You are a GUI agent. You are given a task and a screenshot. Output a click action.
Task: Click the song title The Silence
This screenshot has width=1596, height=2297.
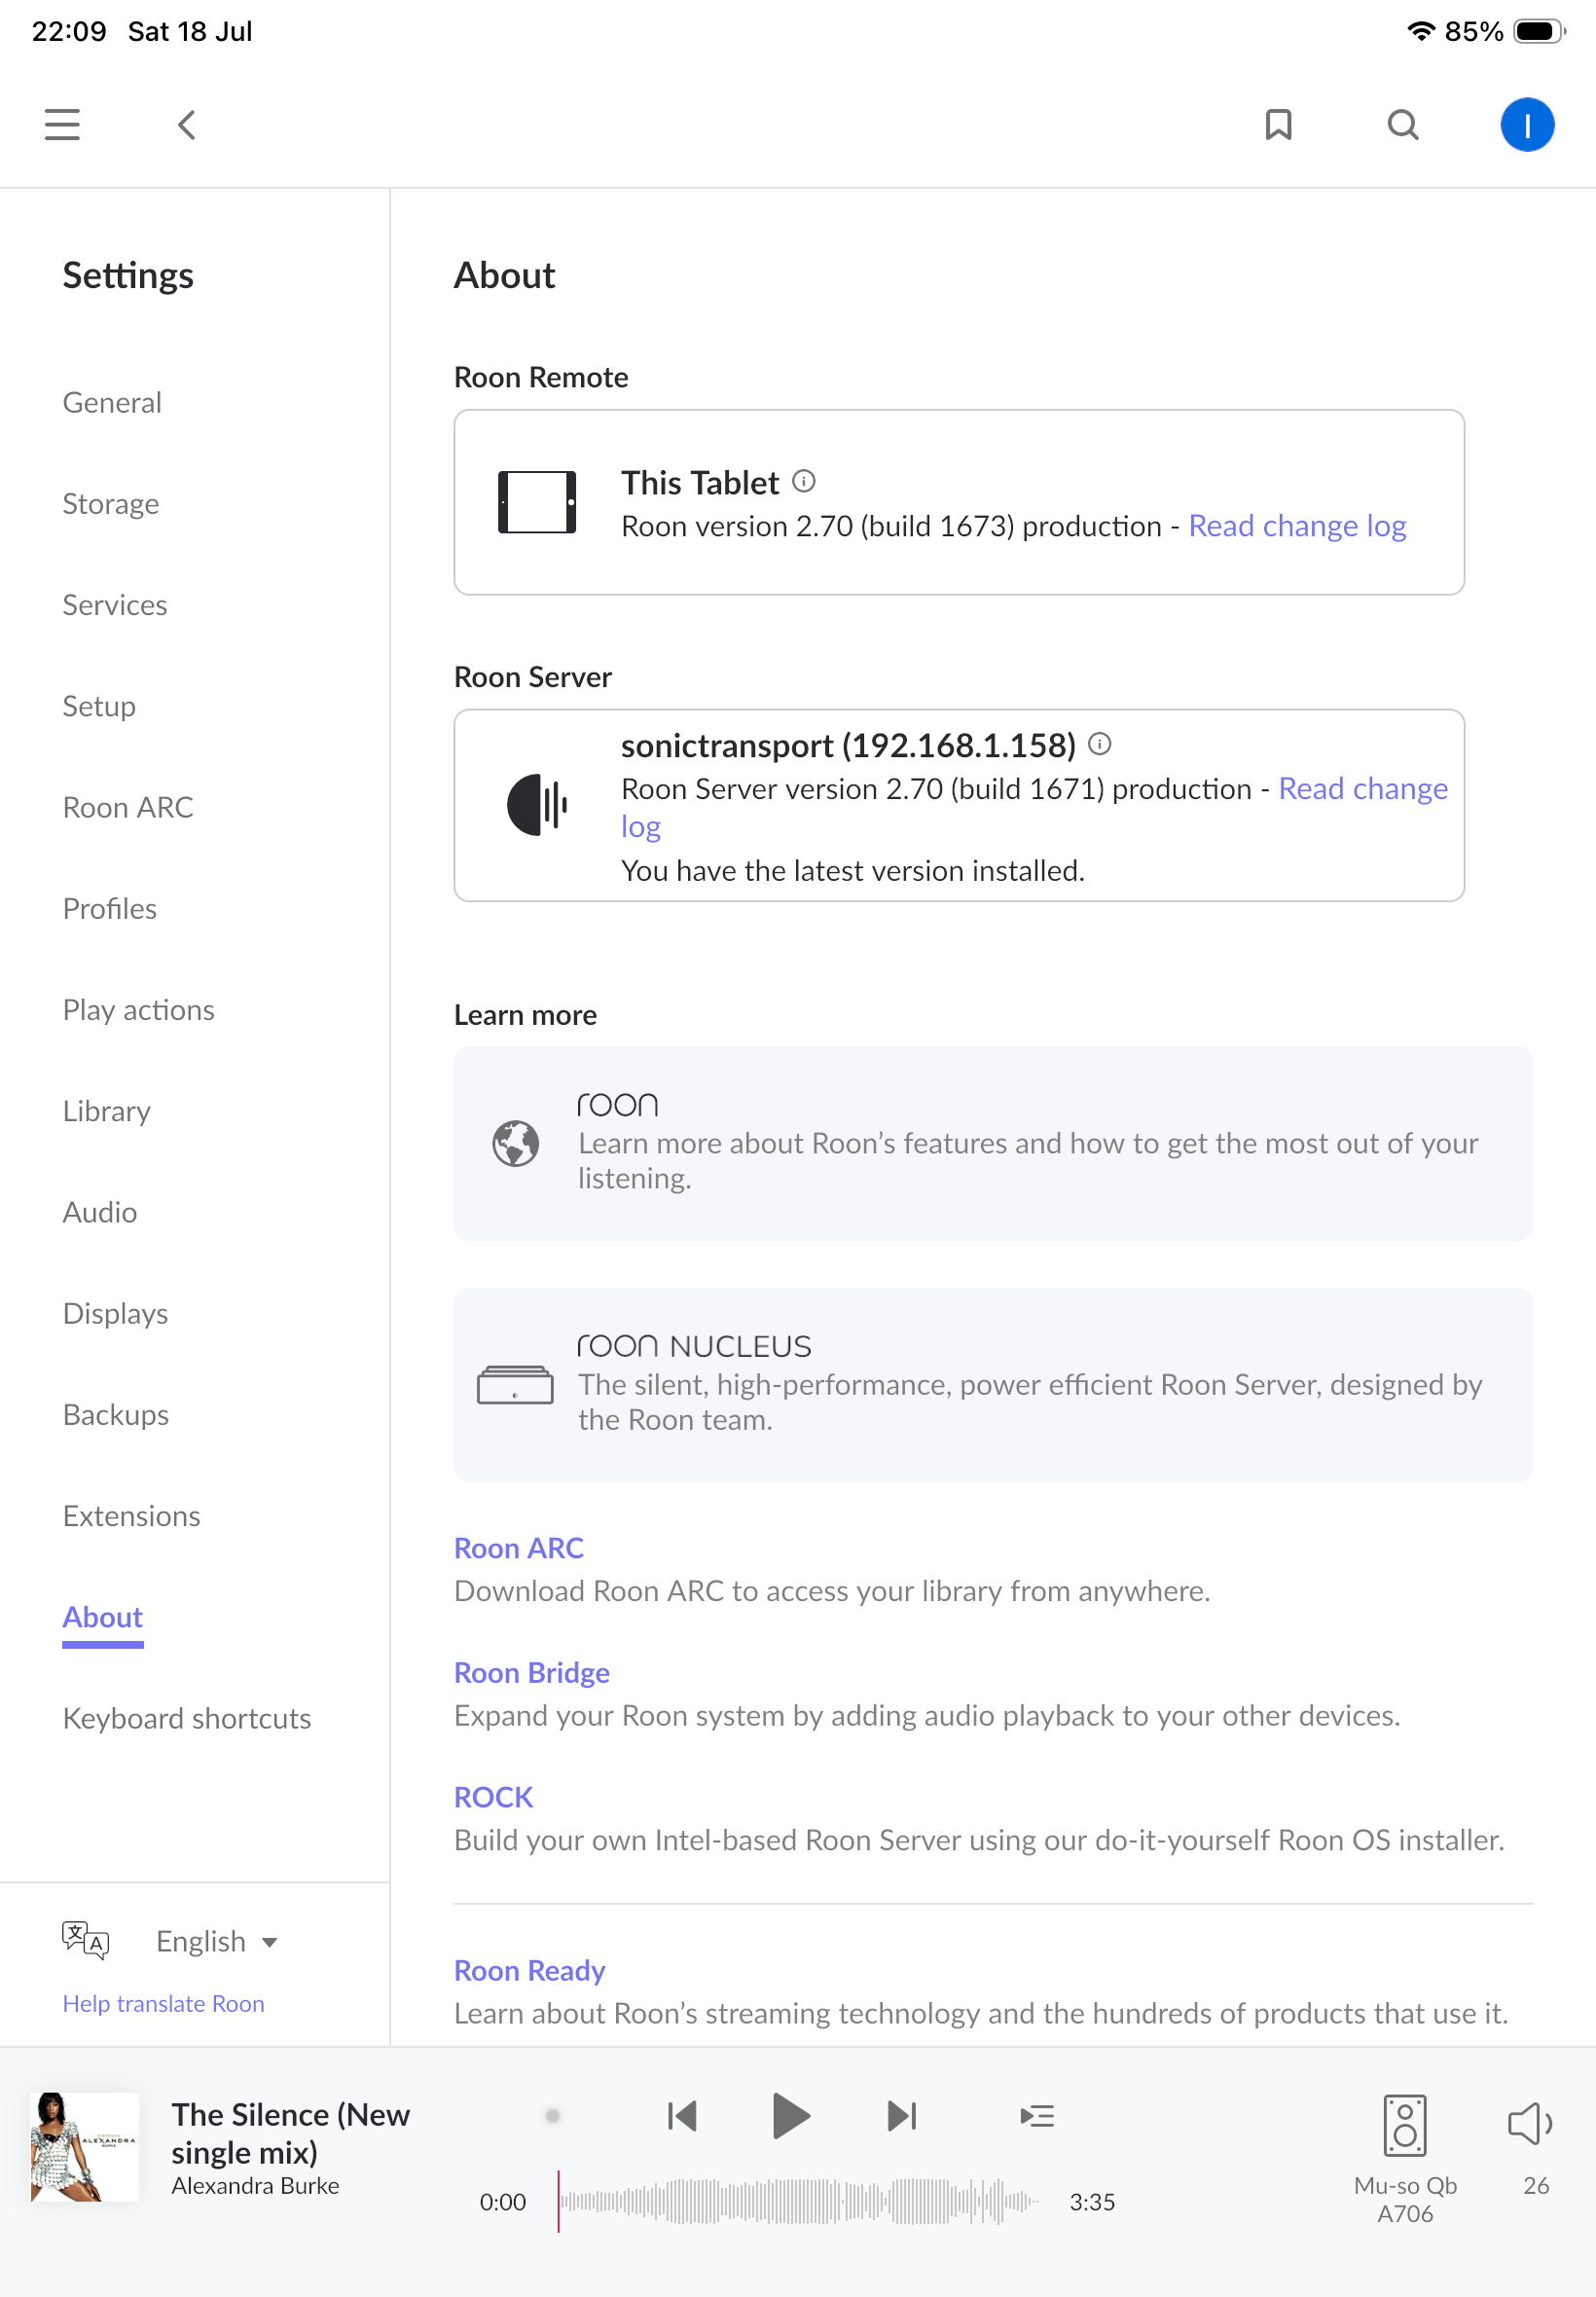[x=291, y=2133]
